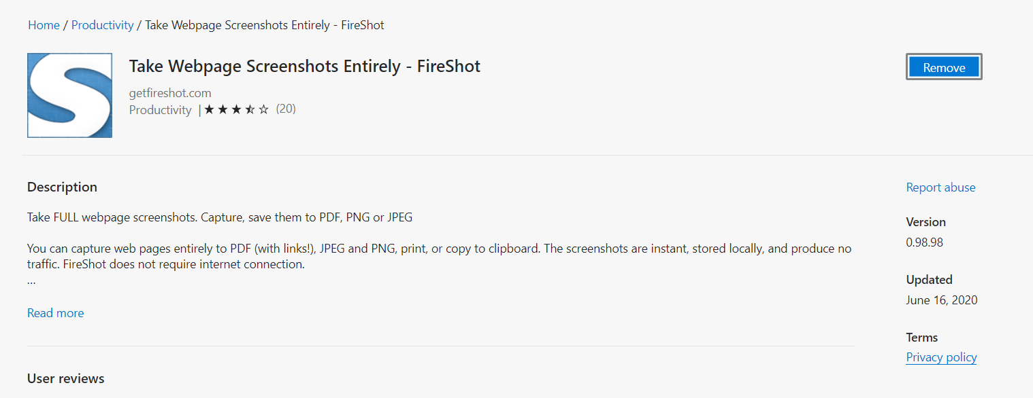Click the version number 0.98.98
The image size is (1033, 398).
[924, 242]
